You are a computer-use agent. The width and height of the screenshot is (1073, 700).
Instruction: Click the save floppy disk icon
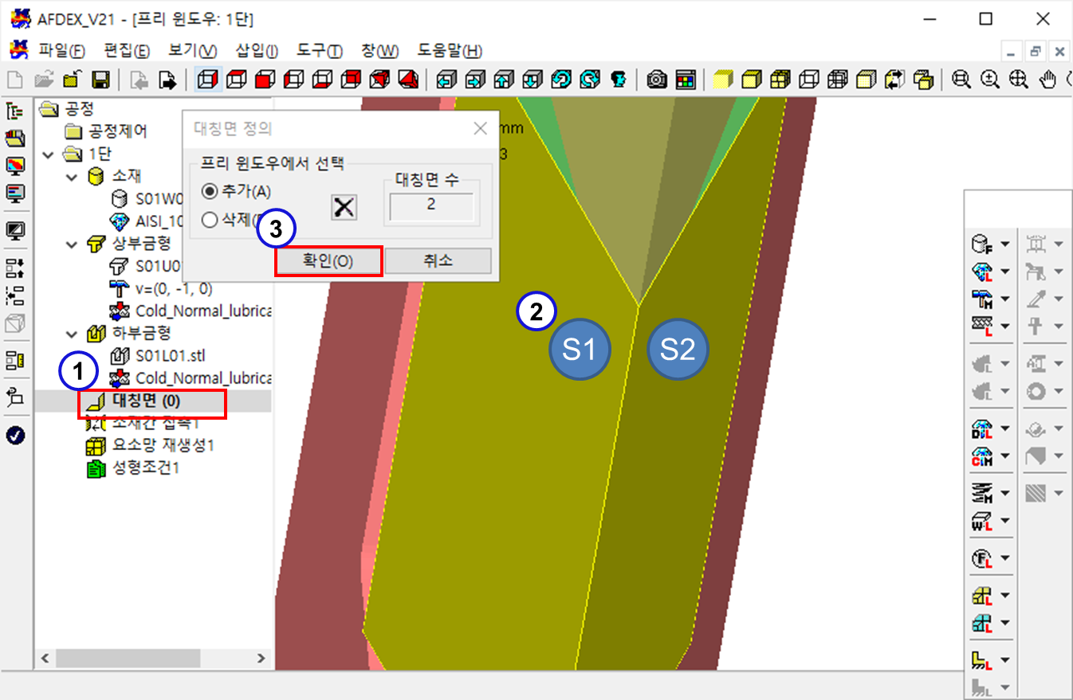[101, 80]
